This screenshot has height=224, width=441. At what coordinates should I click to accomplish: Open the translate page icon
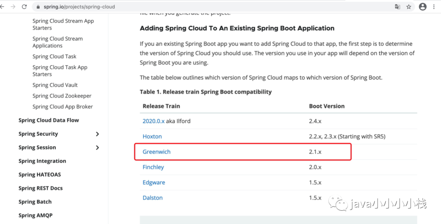point(397,7)
